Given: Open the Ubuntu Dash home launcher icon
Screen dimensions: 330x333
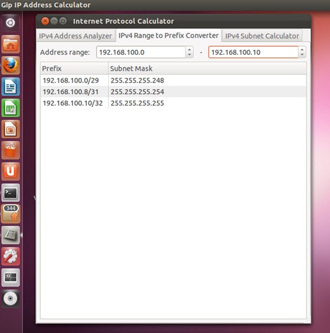Looking at the screenshot, I should pos(11,23).
